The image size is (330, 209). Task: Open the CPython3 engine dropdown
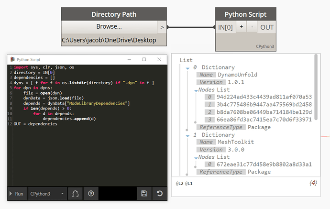[x=47, y=194]
